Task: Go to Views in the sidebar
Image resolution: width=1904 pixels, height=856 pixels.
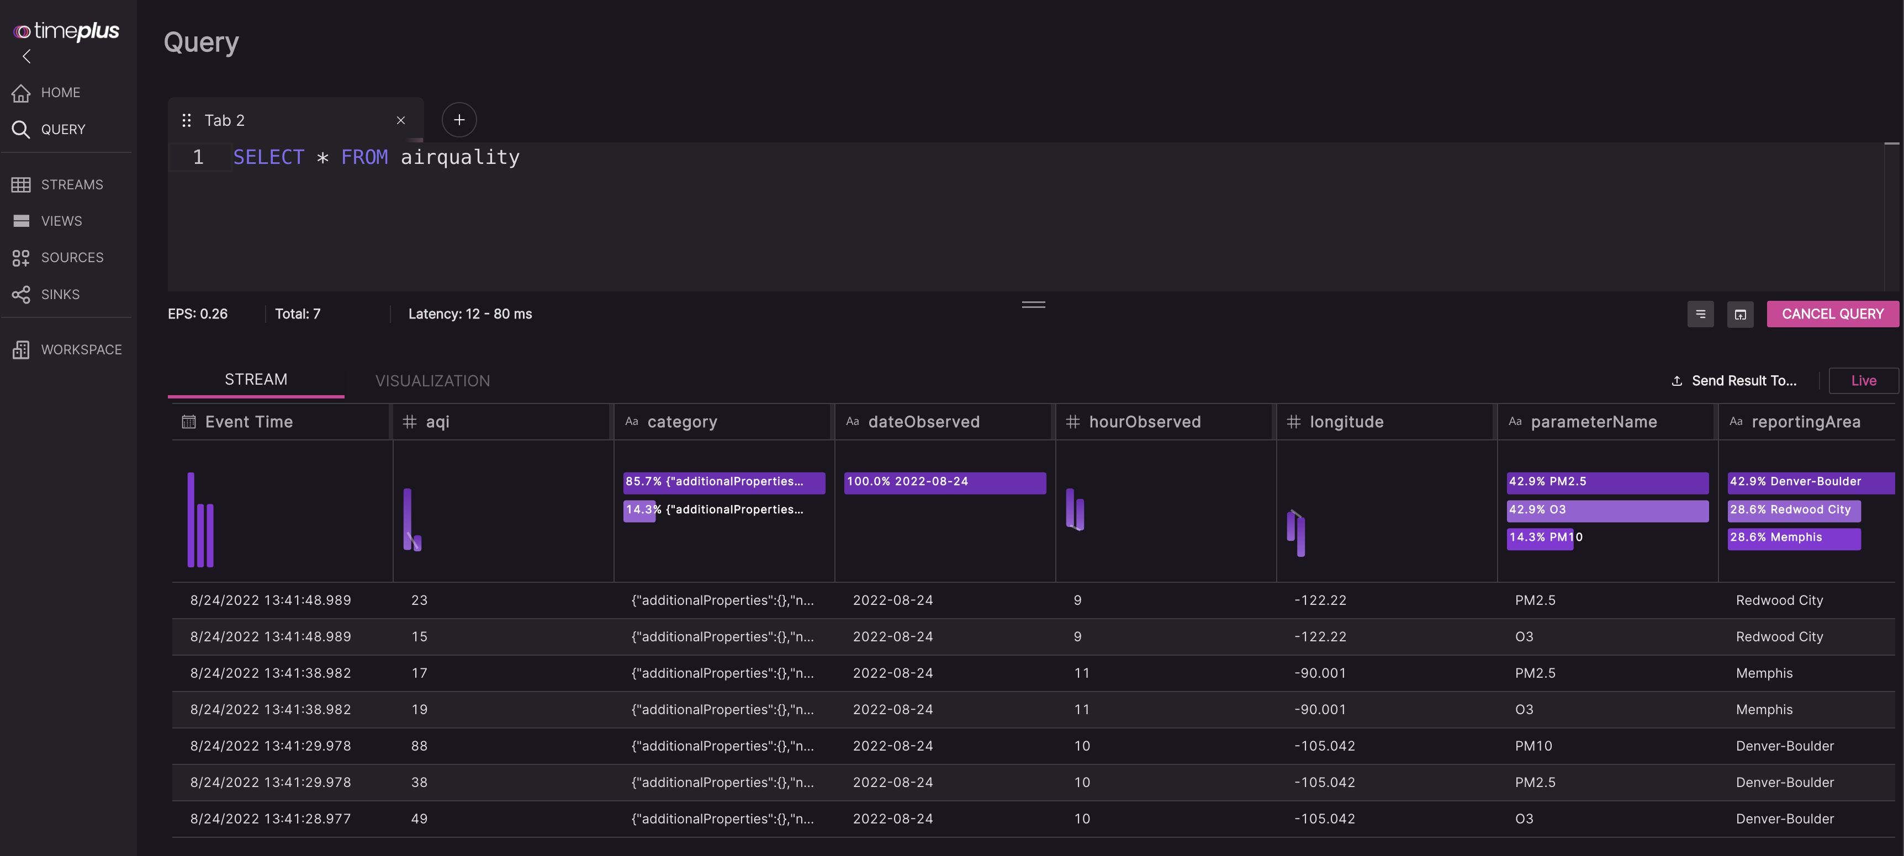Action: click(61, 221)
